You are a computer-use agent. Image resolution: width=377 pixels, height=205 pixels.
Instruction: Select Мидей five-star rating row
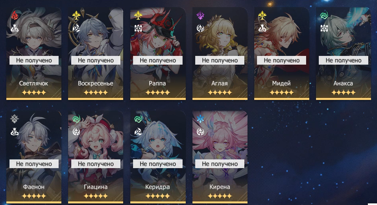[282, 92]
